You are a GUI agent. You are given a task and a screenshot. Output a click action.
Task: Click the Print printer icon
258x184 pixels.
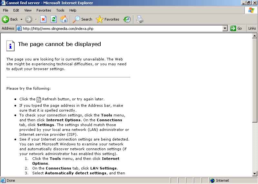140,19
